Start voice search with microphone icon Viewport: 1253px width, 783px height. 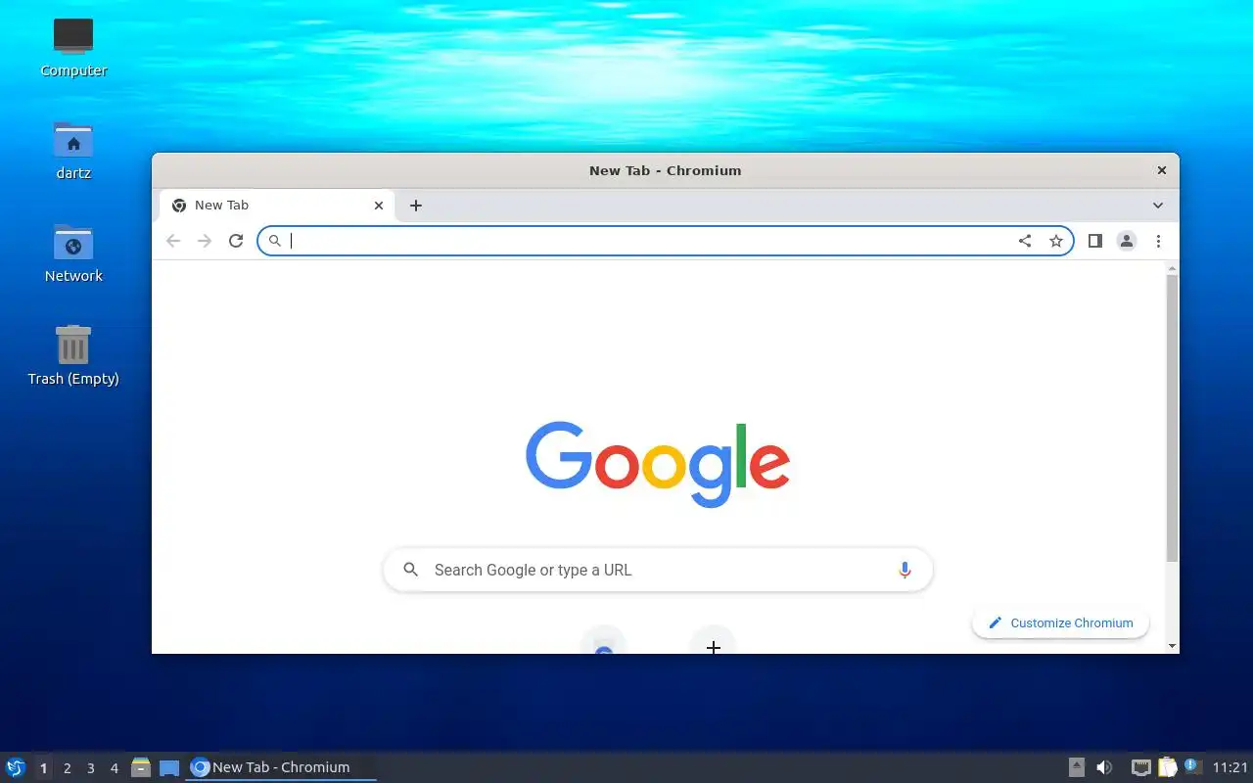click(905, 570)
